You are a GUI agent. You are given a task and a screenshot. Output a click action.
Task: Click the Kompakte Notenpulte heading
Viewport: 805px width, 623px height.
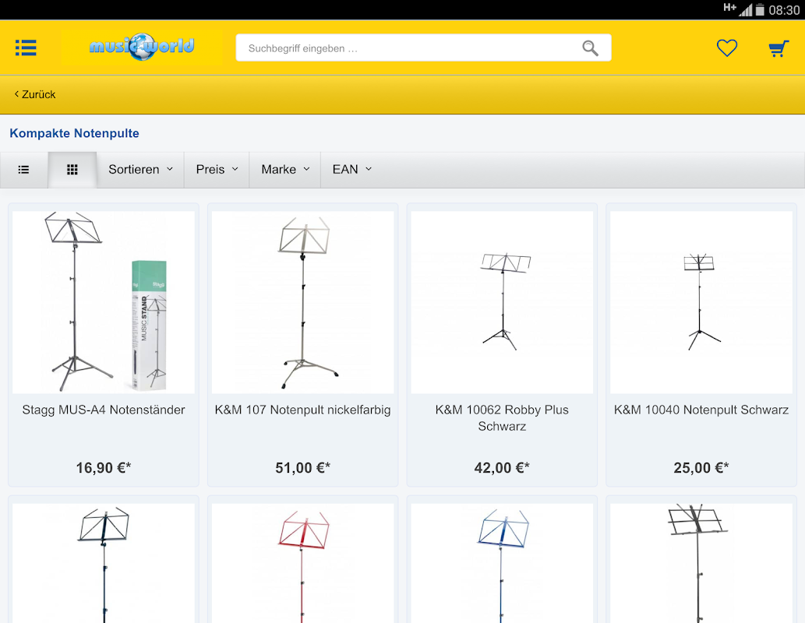(x=75, y=133)
